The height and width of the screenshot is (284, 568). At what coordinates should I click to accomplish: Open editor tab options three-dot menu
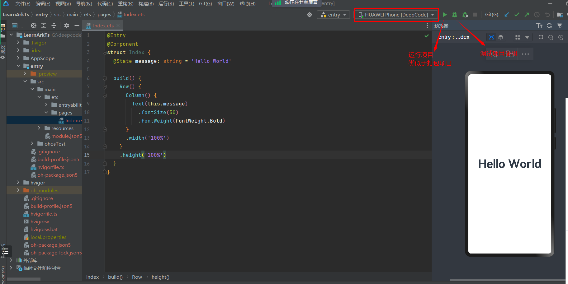(x=427, y=26)
